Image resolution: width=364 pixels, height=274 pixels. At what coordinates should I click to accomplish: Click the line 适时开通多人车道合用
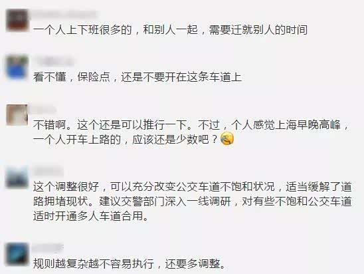click(x=90, y=216)
